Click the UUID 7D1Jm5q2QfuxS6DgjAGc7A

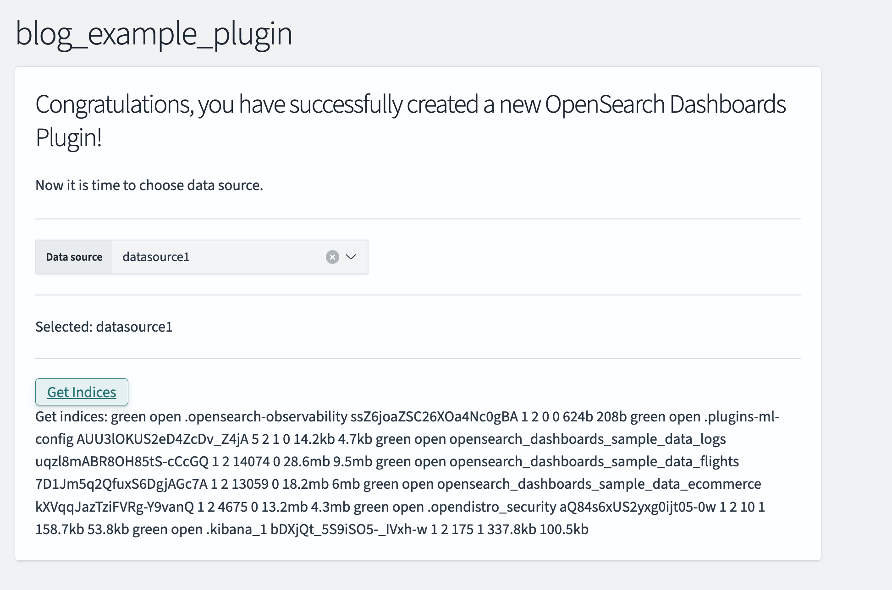[121, 484]
